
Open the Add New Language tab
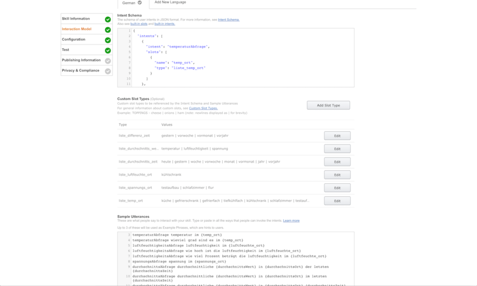(169, 2)
